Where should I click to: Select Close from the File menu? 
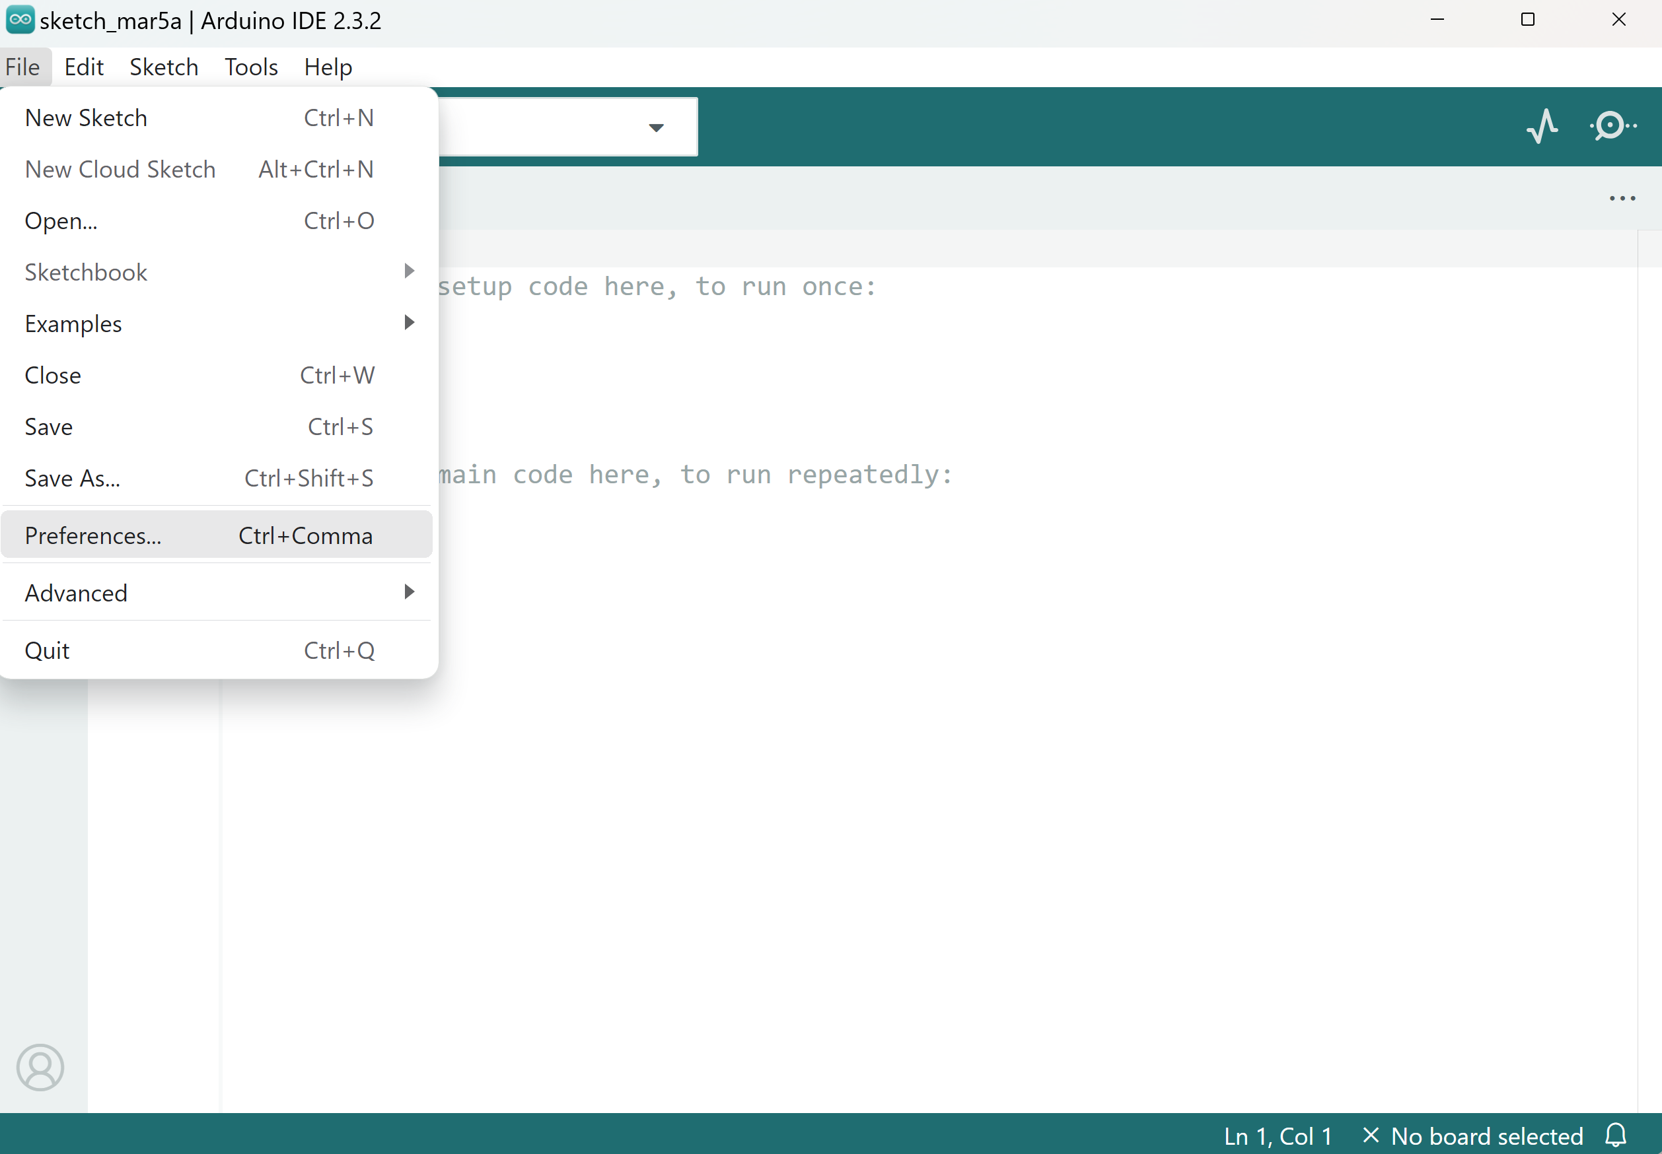click(217, 375)
